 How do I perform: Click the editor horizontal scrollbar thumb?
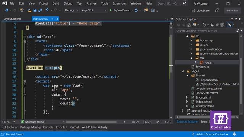click(x=91, y=122)
